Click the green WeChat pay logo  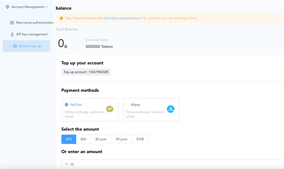point(110,109)
